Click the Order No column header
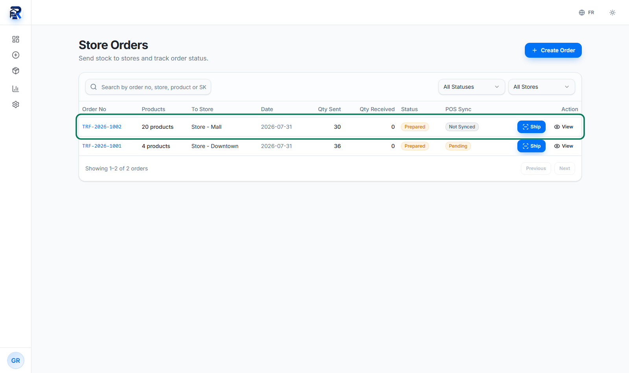Viewport: 629px width, 373px height. 94,109
